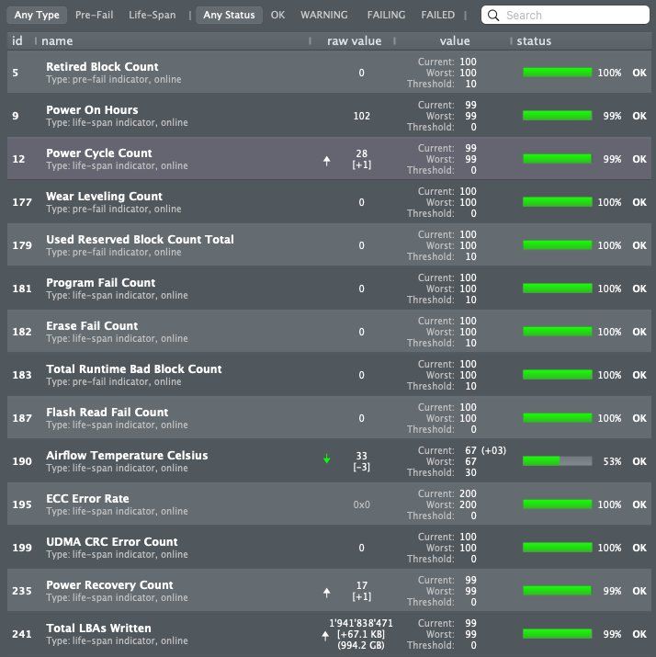The image size is (656, 657).
Task: Select the Any Type filter
Action: [x=37, y=16]
